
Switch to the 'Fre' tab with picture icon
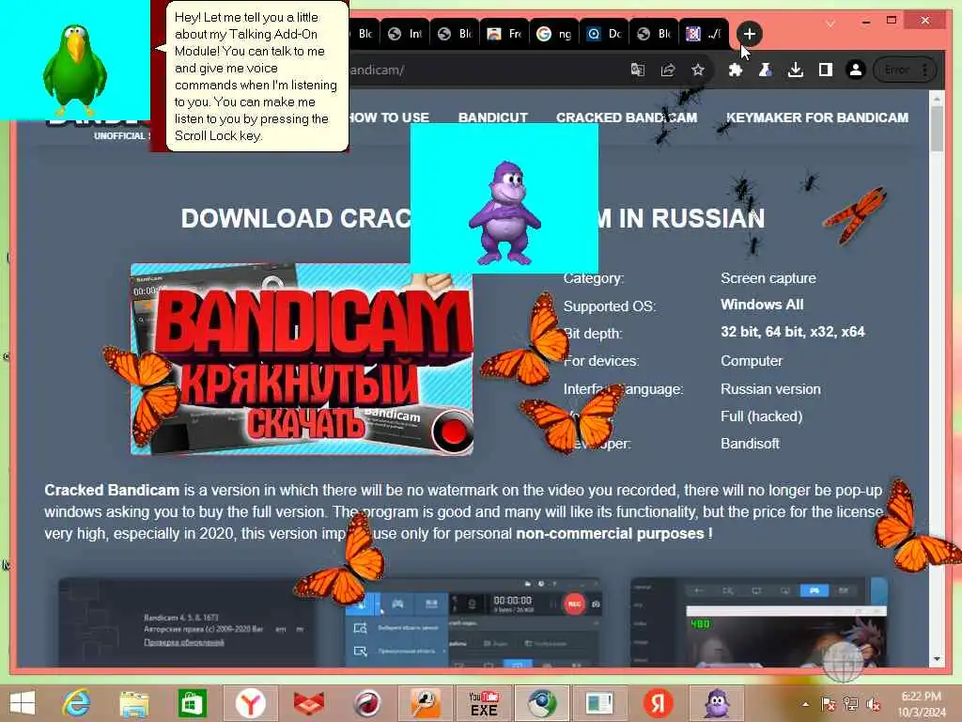tap(504, 34)
